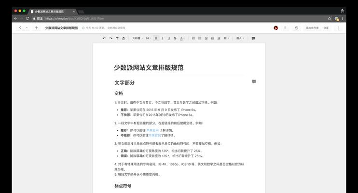Open the user avatar menu
The width and height of the screenshot is (358, 193).
pyautogui.click(x=276, y=28)
